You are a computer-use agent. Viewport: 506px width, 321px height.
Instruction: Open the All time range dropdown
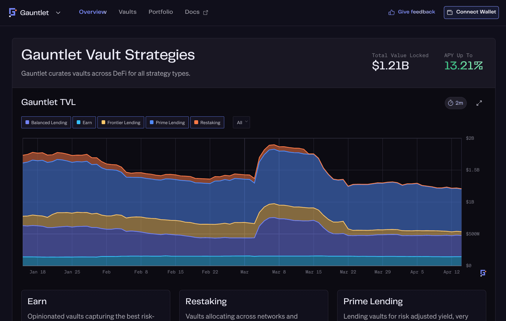241,122
